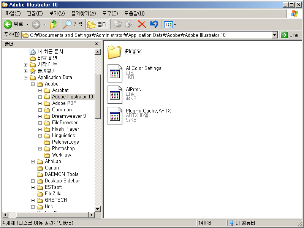Expand the Common tree node
This screenshot has width=304, height=228.
[40, 110]
